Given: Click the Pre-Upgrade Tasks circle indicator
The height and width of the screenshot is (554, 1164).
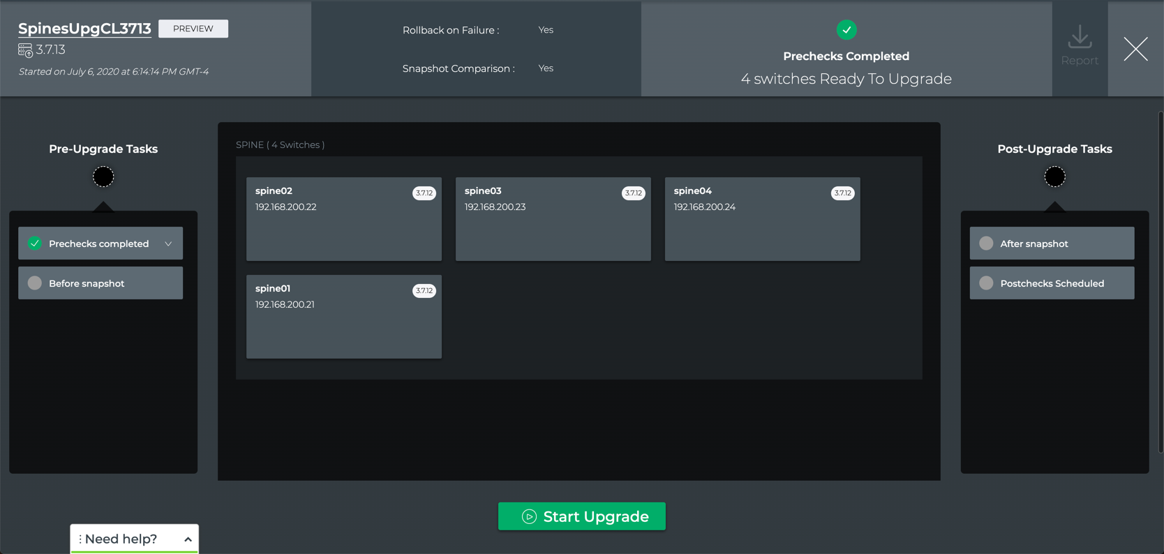Looking at the screenshot, I should point(103,177).
